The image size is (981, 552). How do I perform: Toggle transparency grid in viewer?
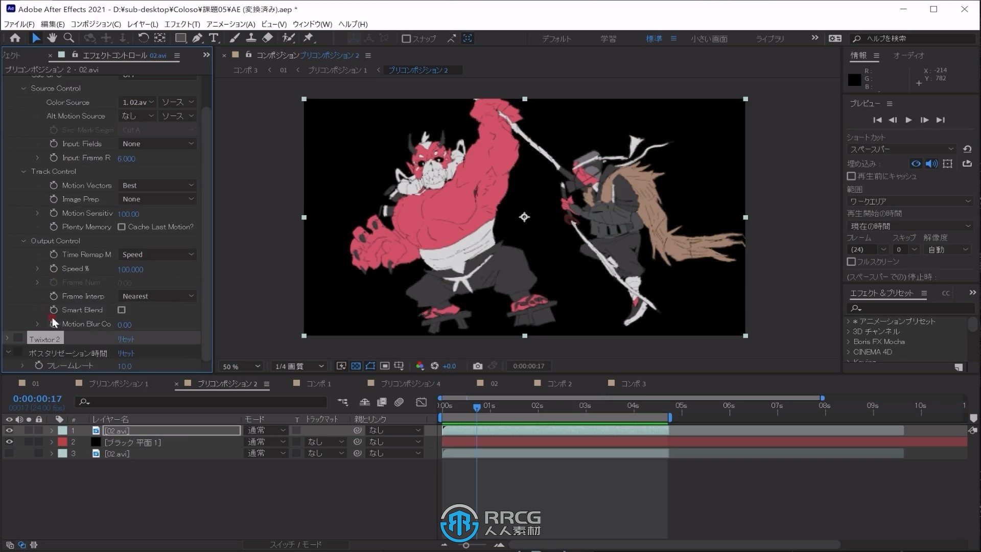(356, 366)
